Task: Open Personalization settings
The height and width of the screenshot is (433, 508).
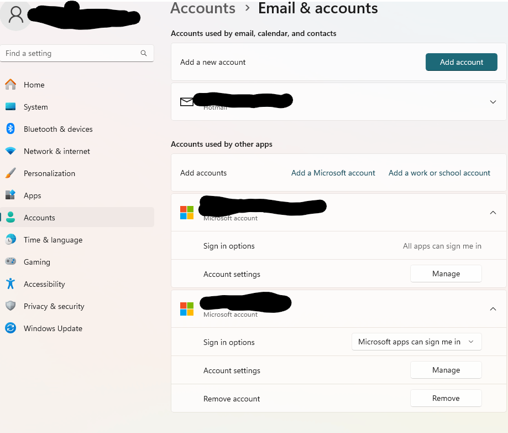Action: (x=77, y=173)
